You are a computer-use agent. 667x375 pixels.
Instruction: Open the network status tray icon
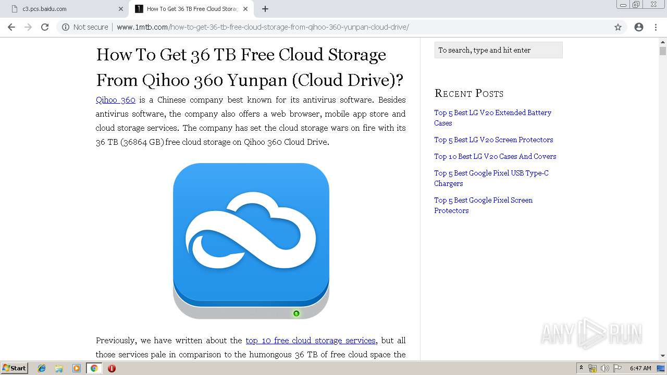pos(592,368)
